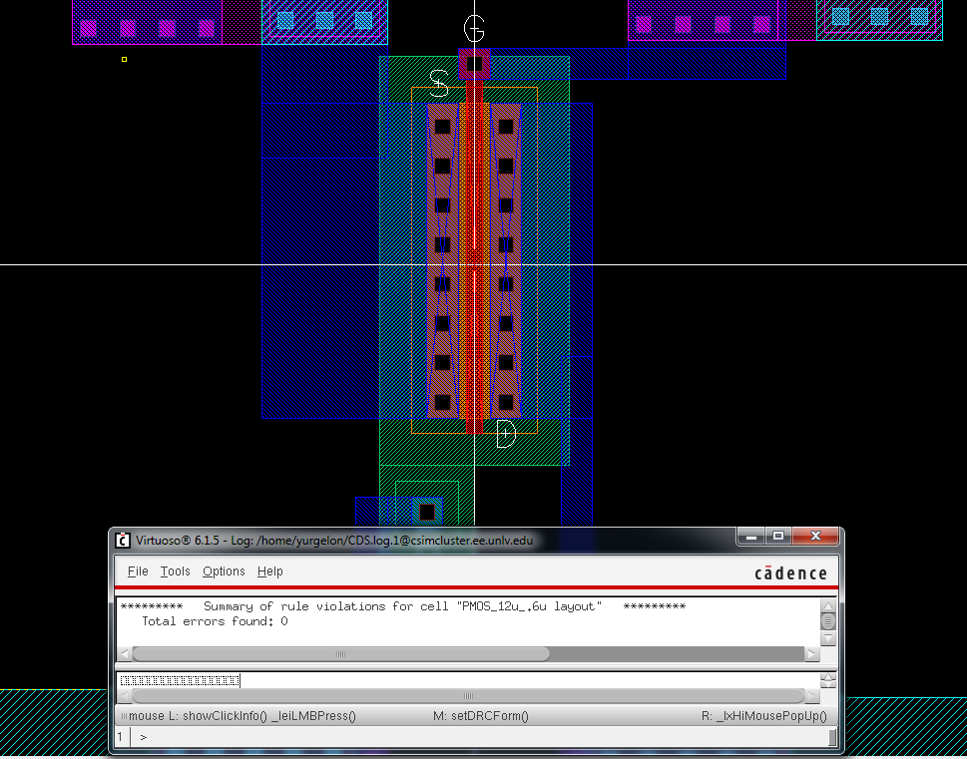Open the Tools menu in the log window
This screenshot has width=967, height=759.
[x=176, y=571]
